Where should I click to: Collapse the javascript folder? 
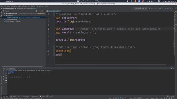tap(4, 15)
